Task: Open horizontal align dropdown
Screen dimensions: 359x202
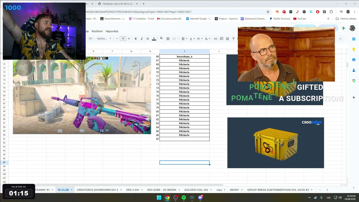Action: pyautogui.click(x=184, y=39)
